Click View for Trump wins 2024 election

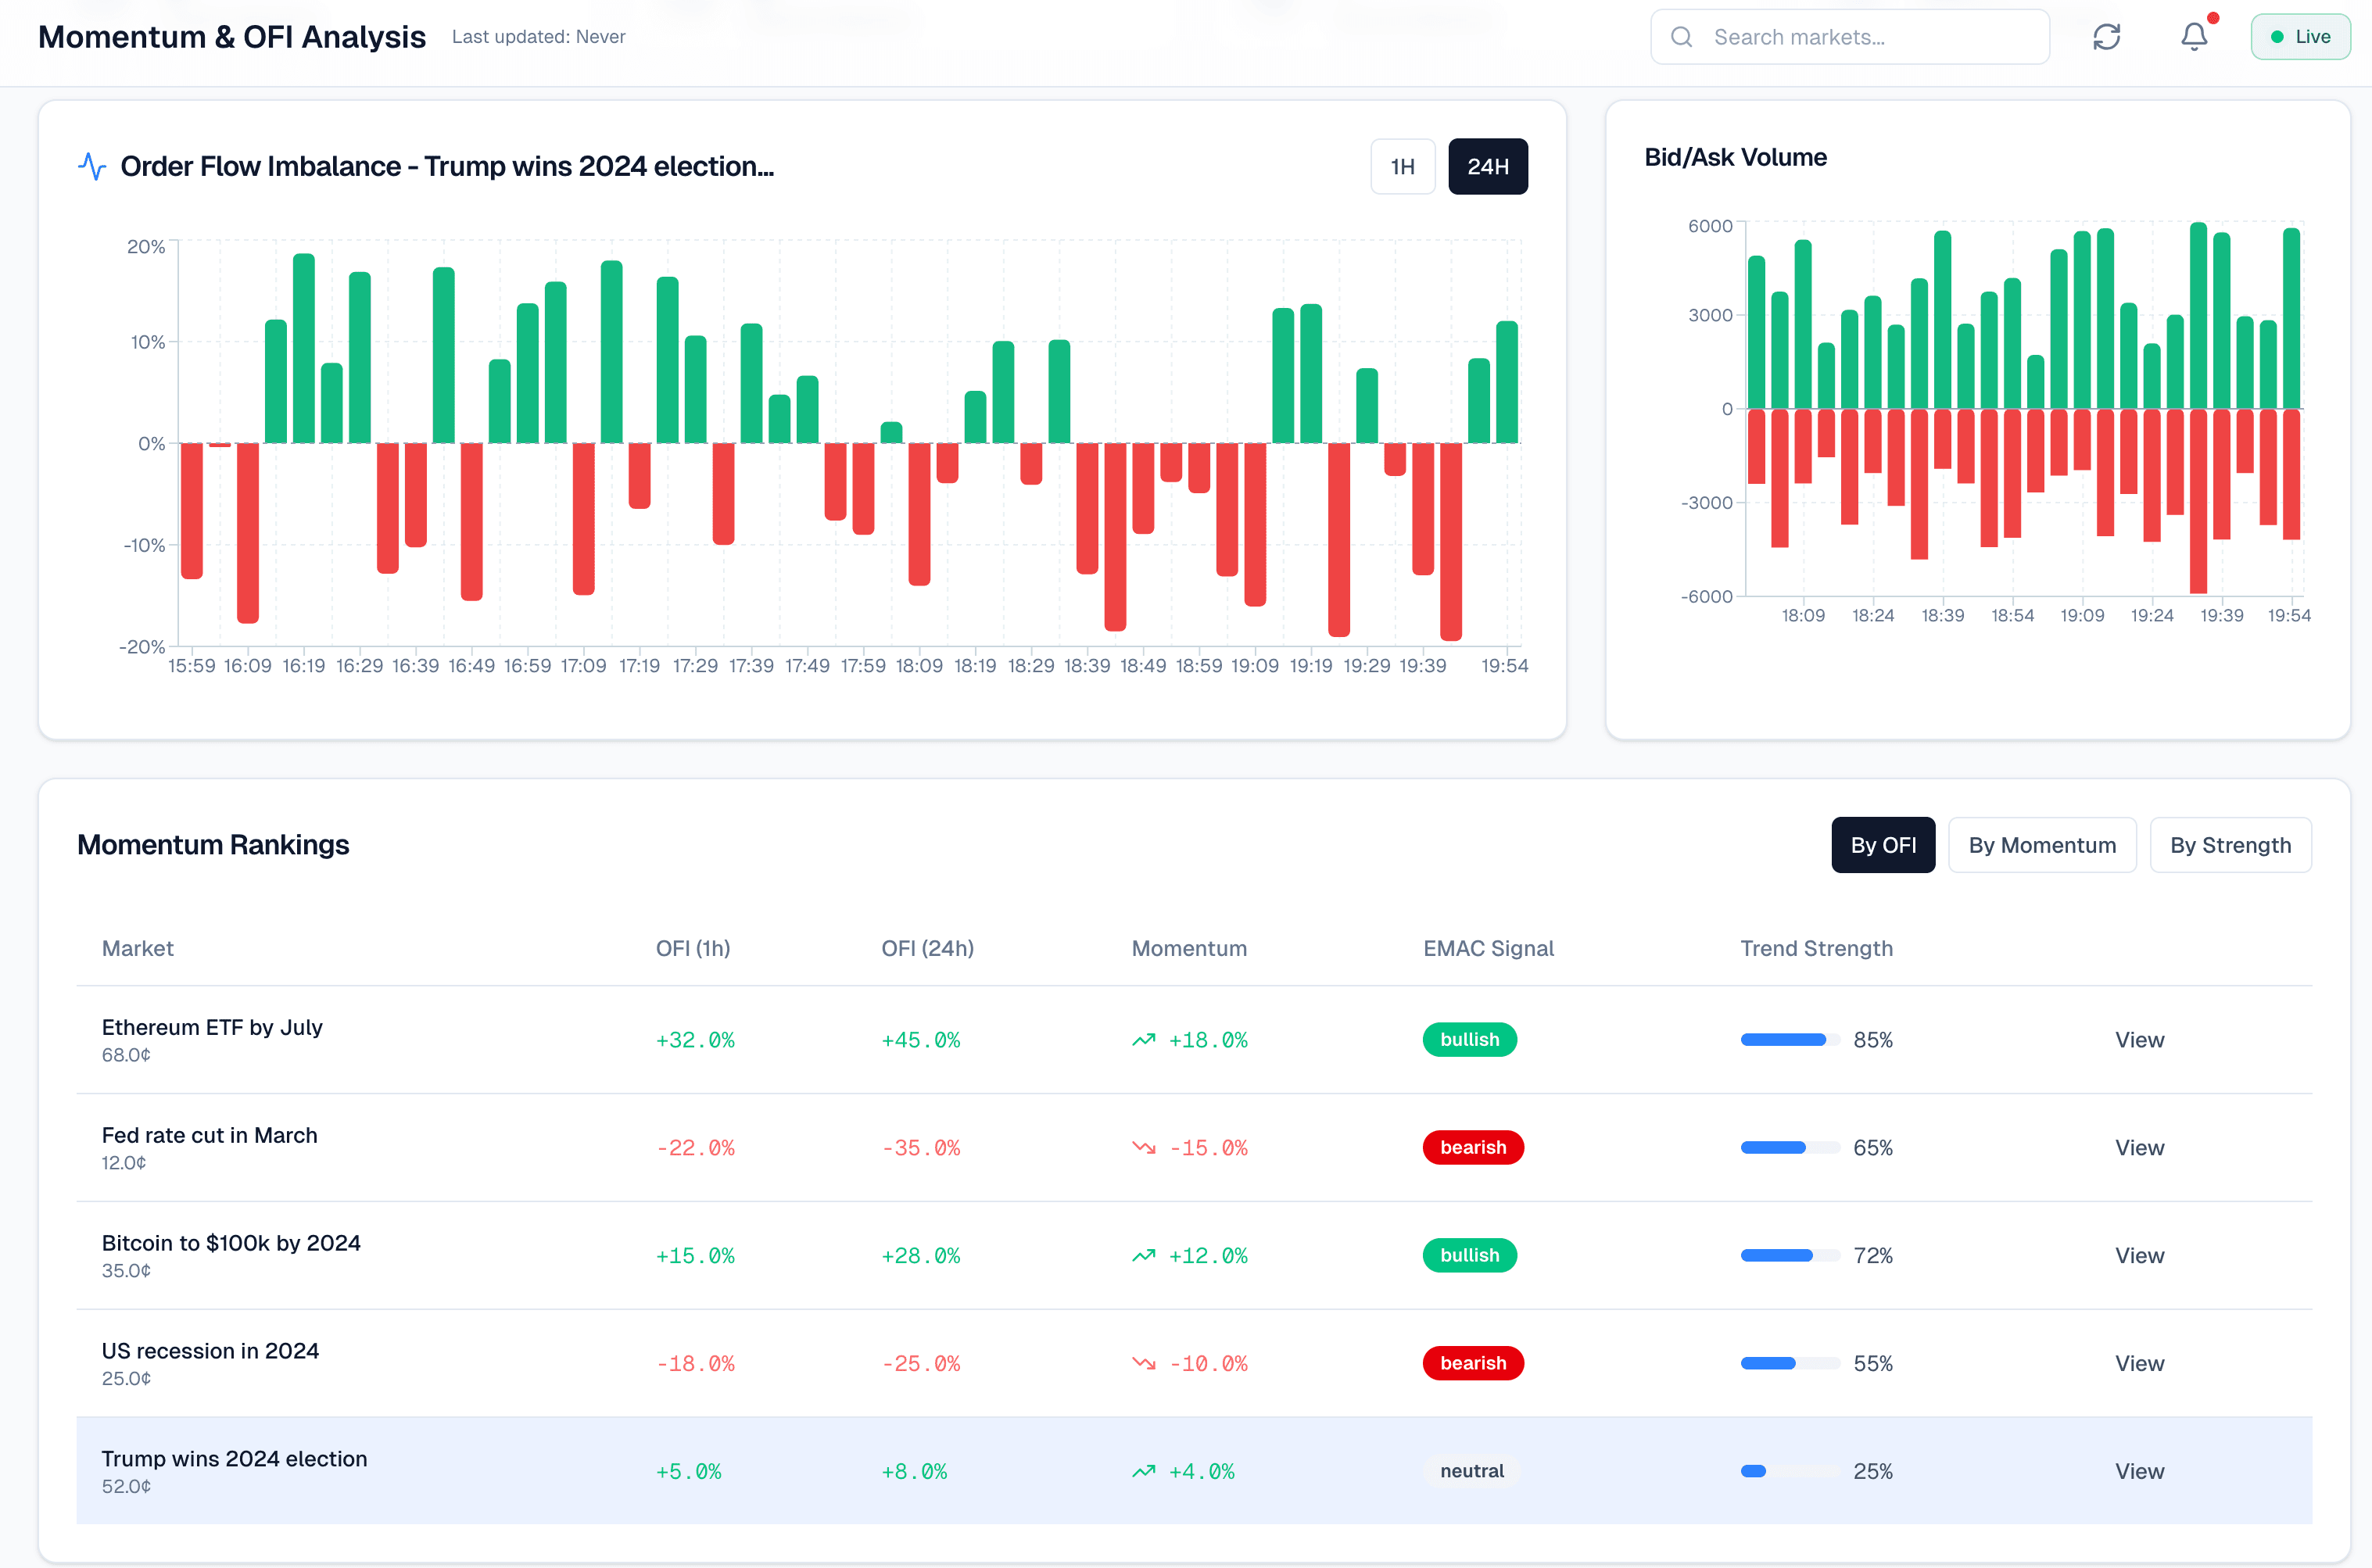tap(2138, 1471)
